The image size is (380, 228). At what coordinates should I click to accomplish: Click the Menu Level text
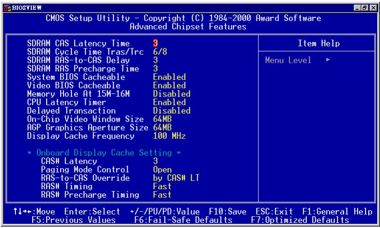pos(288,60)
